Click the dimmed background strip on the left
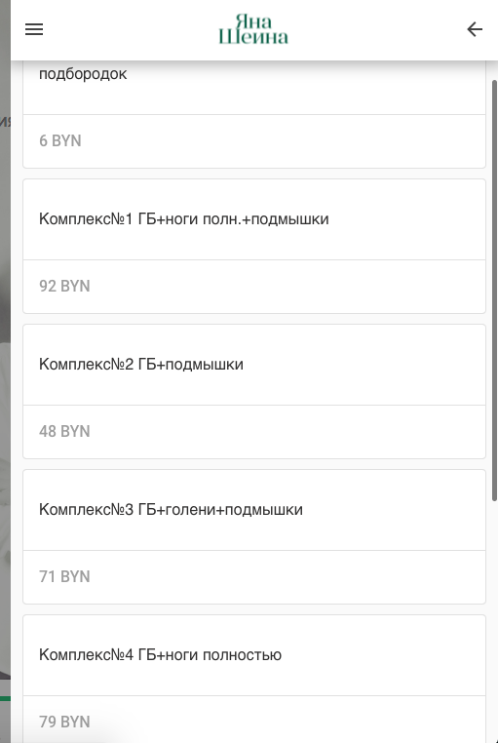Screen dimensions: 498x743 click(5, 371)
